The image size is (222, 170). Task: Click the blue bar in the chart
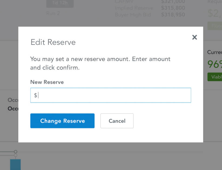coord(15,164)
